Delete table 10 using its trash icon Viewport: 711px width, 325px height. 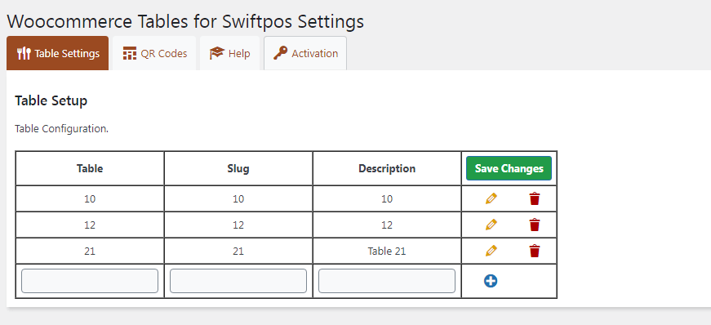[x=535, y=198]
